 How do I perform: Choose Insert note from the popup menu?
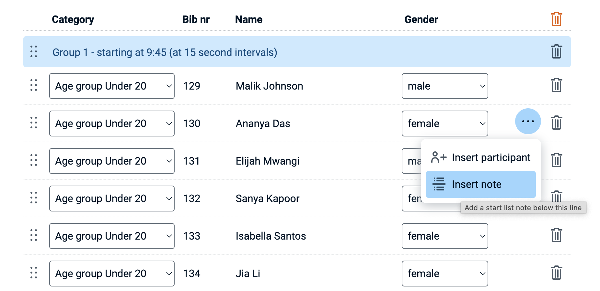pos(481,184)
